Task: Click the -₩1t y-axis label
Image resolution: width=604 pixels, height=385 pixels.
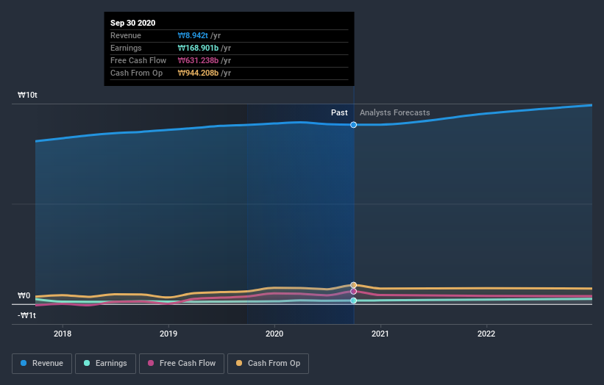Action: (x=26, y=315)
